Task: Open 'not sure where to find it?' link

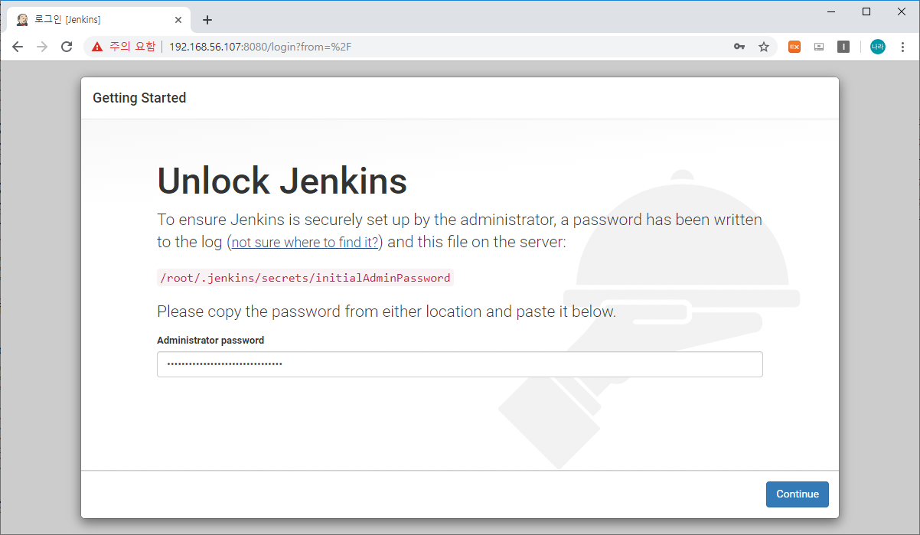Action: [305, 243]
